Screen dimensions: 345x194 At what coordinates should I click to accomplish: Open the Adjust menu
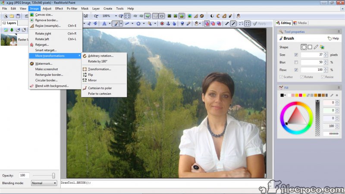47,9
